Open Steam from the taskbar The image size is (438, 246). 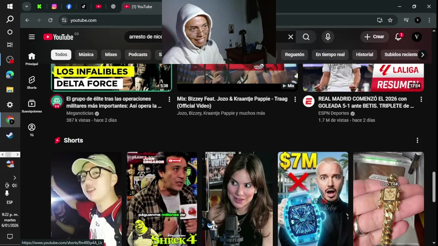pos(10,135)
